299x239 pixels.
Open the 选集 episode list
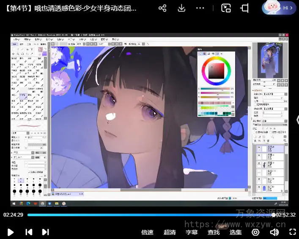[x=236, y=232]
